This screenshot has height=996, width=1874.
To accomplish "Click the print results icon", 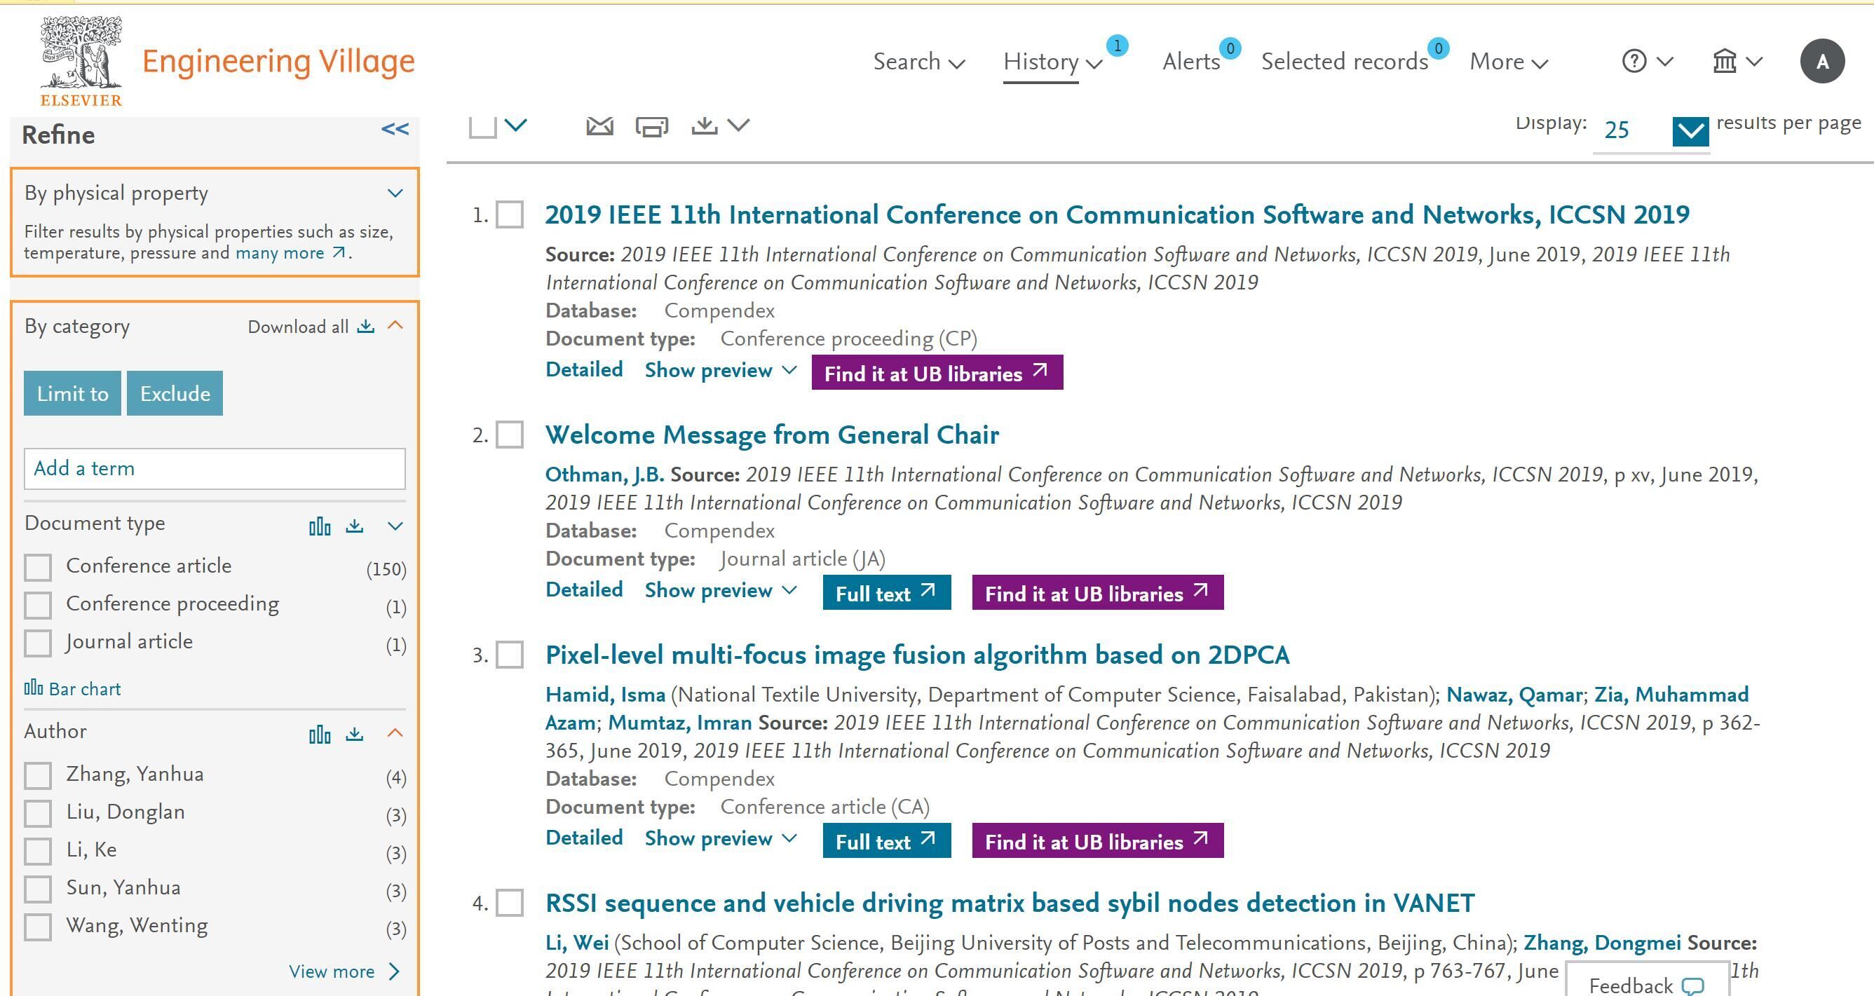I will (x=652, y=127).
